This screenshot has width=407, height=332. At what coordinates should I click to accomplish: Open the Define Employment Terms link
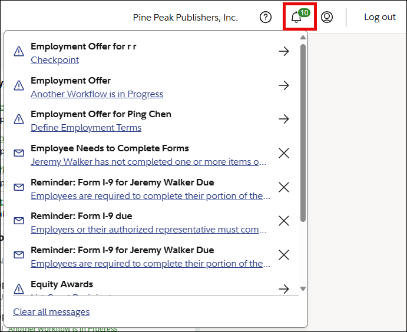(x=86, y=128)
